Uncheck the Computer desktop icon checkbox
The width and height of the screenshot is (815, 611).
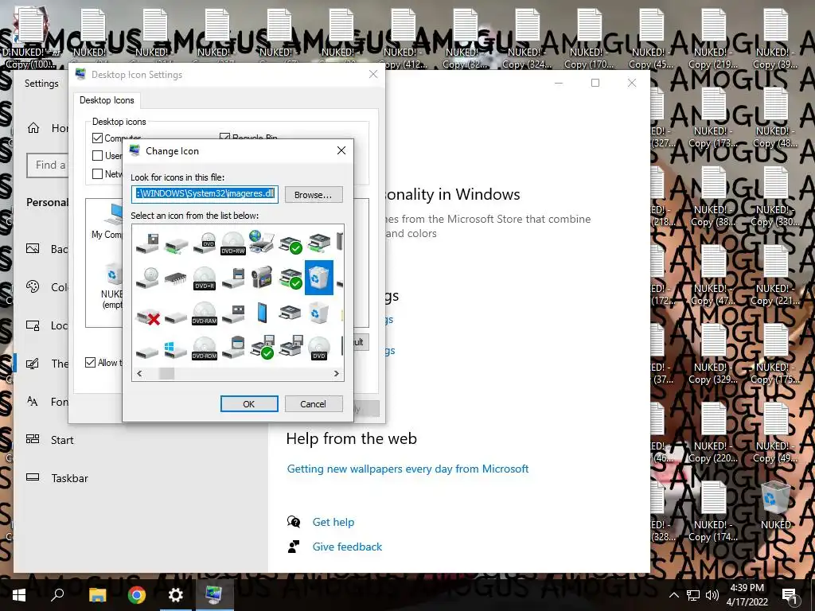tap(97, 138)
